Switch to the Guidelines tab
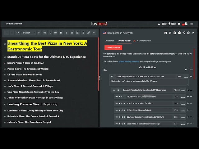The image size is (199, 149). point(109,41)
